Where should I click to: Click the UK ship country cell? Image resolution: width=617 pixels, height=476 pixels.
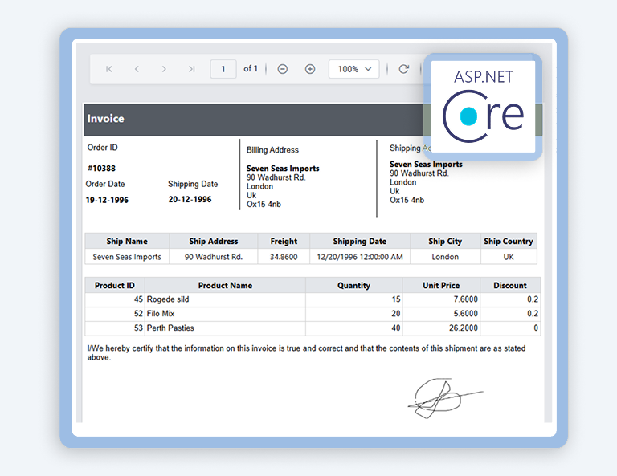pyautogui.click(x=509, y=257)
